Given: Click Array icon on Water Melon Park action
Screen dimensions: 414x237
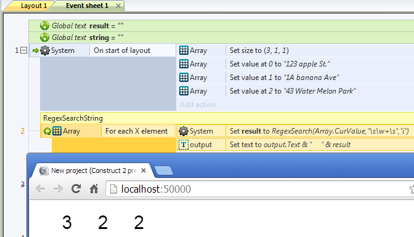Looking at the screenshot, I should [x=184, y=90].
